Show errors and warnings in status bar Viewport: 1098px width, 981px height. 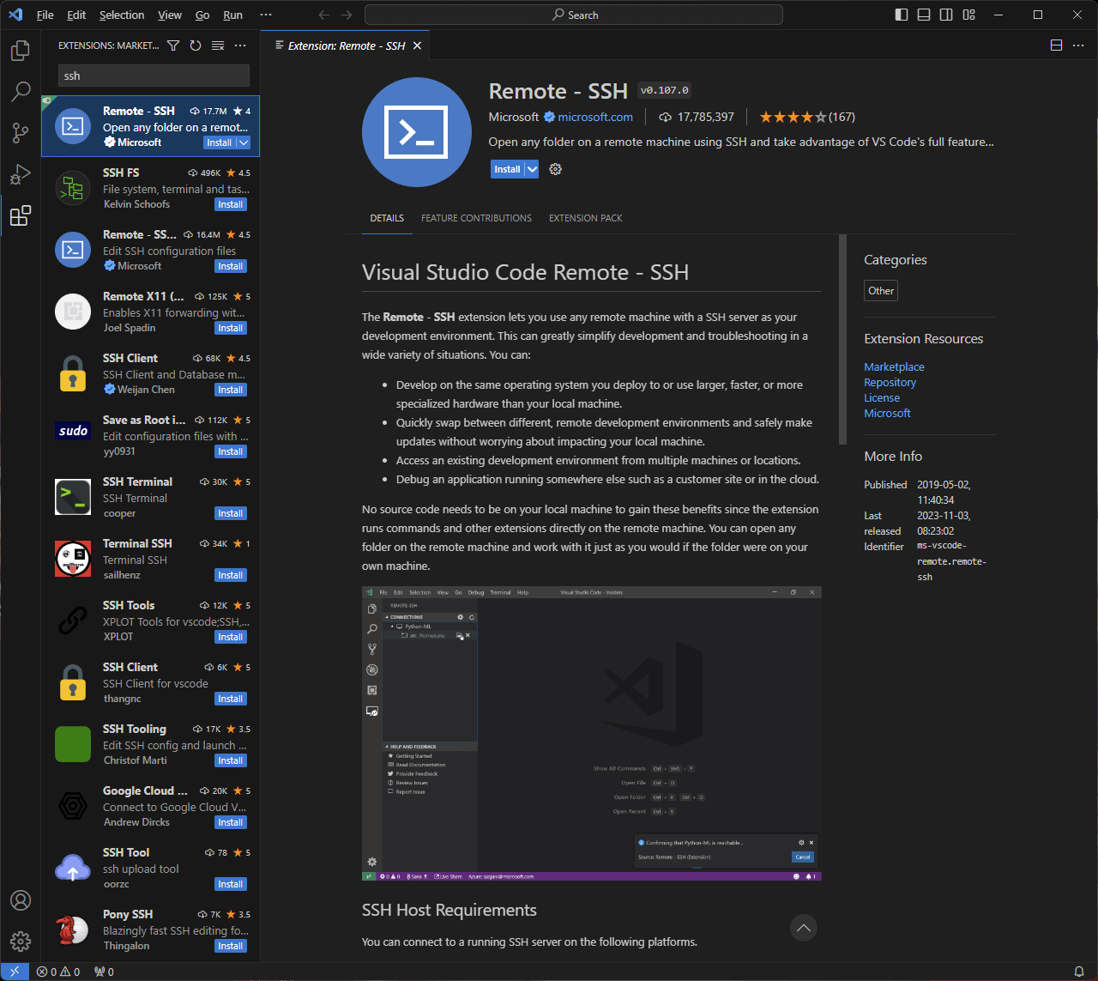coord(58,972)
